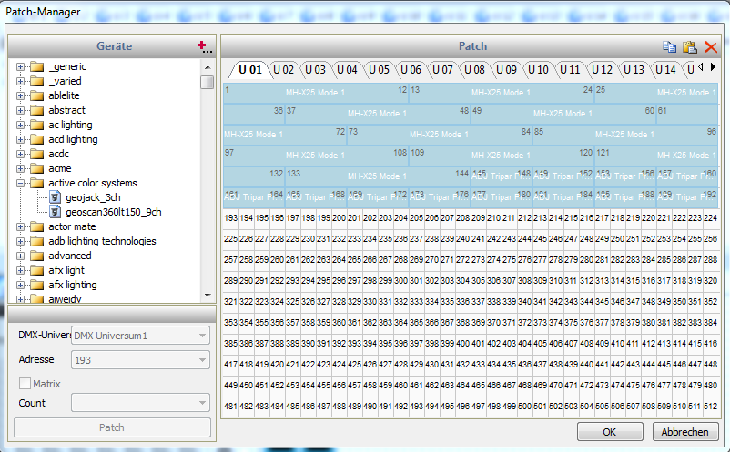Viewport: 730px width, 452px height.
Task: Switch to the U 03 universe tab
Action: click(315, 70)
